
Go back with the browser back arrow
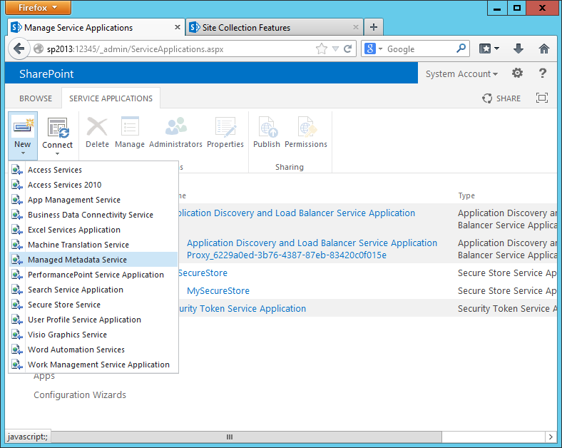coord(19,49)
